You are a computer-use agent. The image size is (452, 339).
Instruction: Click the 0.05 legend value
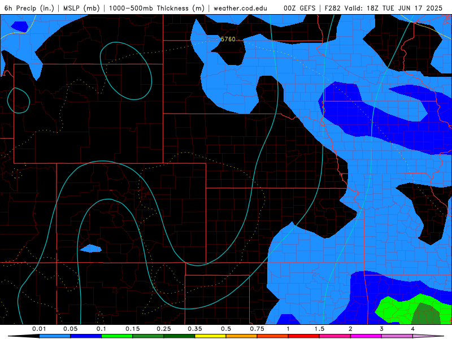click(x=70, y=329)
